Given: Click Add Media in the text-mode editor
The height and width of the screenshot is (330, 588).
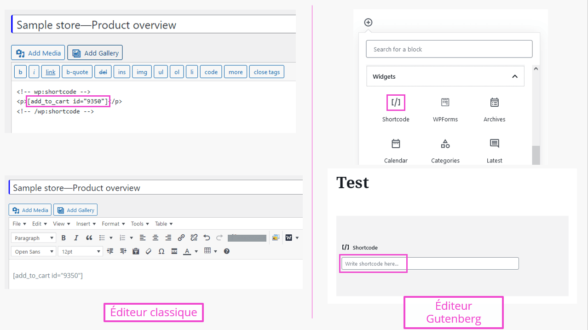Looking at the screenshot, I should 38,53.
